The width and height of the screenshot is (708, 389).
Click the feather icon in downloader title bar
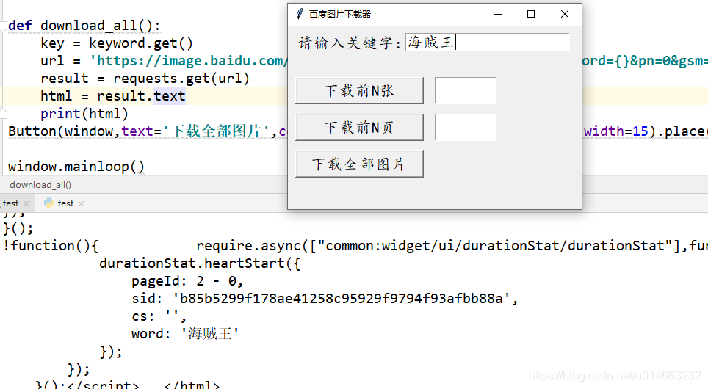[299, 14]
